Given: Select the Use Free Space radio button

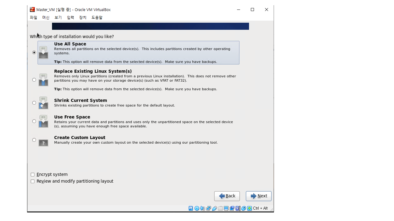Looking at the screenshot, I should 34,121.
